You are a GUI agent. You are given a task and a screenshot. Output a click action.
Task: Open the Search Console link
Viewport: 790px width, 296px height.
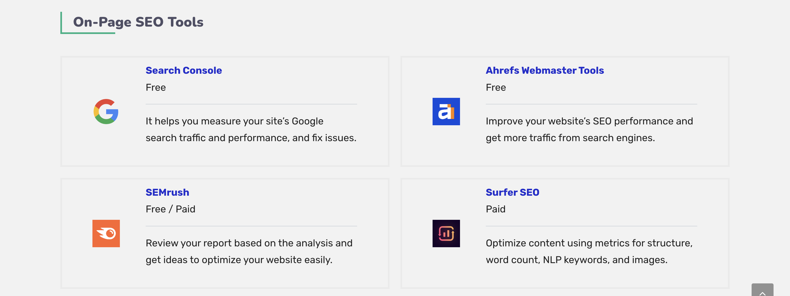point(184,70)
